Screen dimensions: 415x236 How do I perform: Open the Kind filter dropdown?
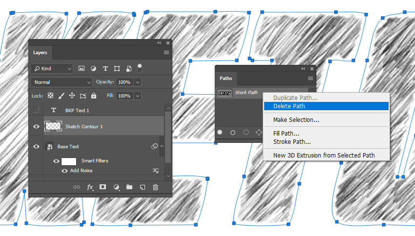coord(52,68)
